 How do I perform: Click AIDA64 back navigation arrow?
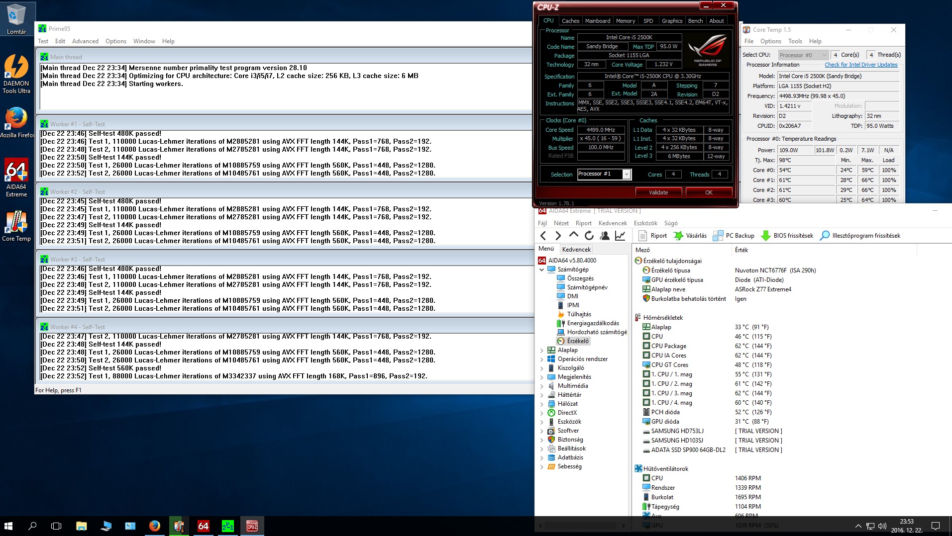543,236
